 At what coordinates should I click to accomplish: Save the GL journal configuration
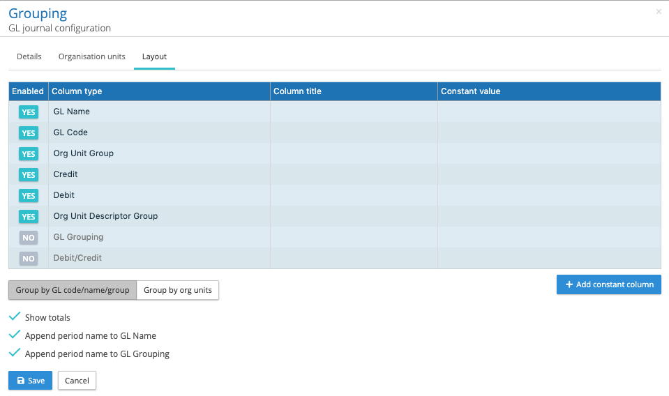[x=30, y=381]
